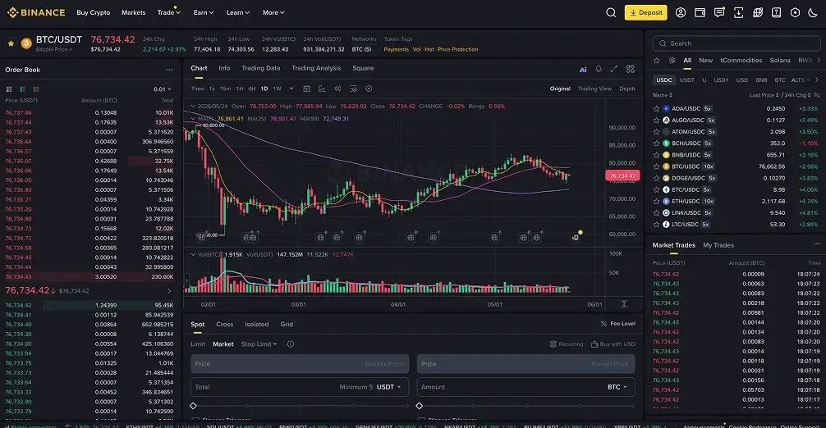826x428 pixels.
Task: Open the Market Trades three-dot menu
Action: point(816,244)
